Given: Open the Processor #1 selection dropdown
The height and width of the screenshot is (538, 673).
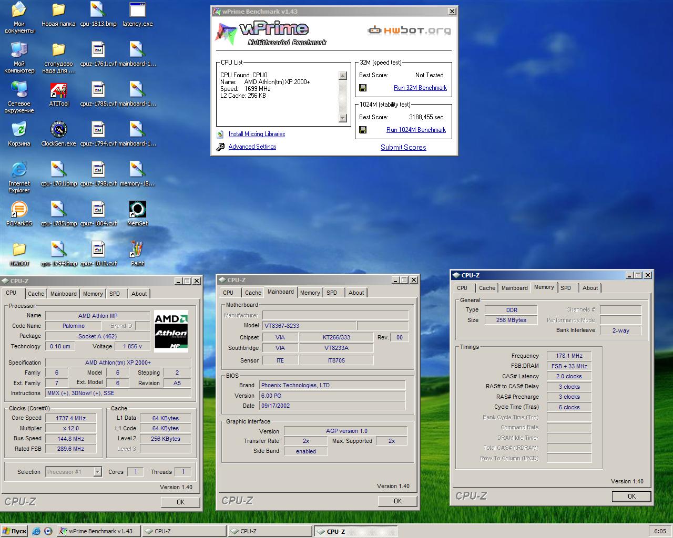Looking at the screenshot, I should pos(97,472).
